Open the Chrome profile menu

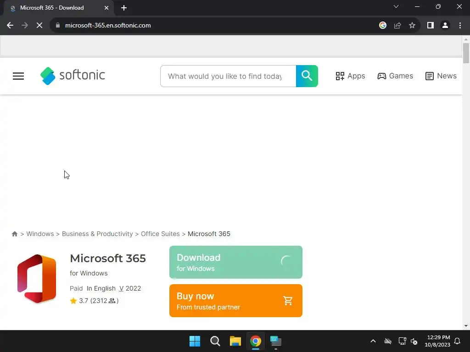[445, 26]
